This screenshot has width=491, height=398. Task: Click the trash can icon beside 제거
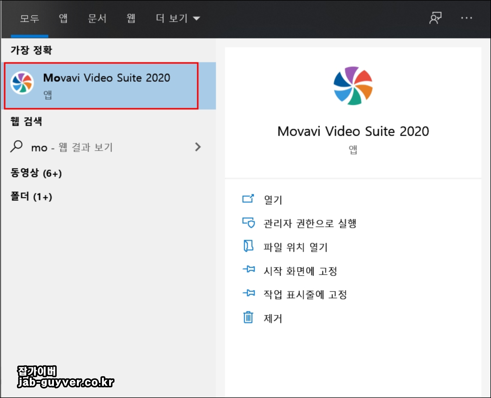coord(248,317)
